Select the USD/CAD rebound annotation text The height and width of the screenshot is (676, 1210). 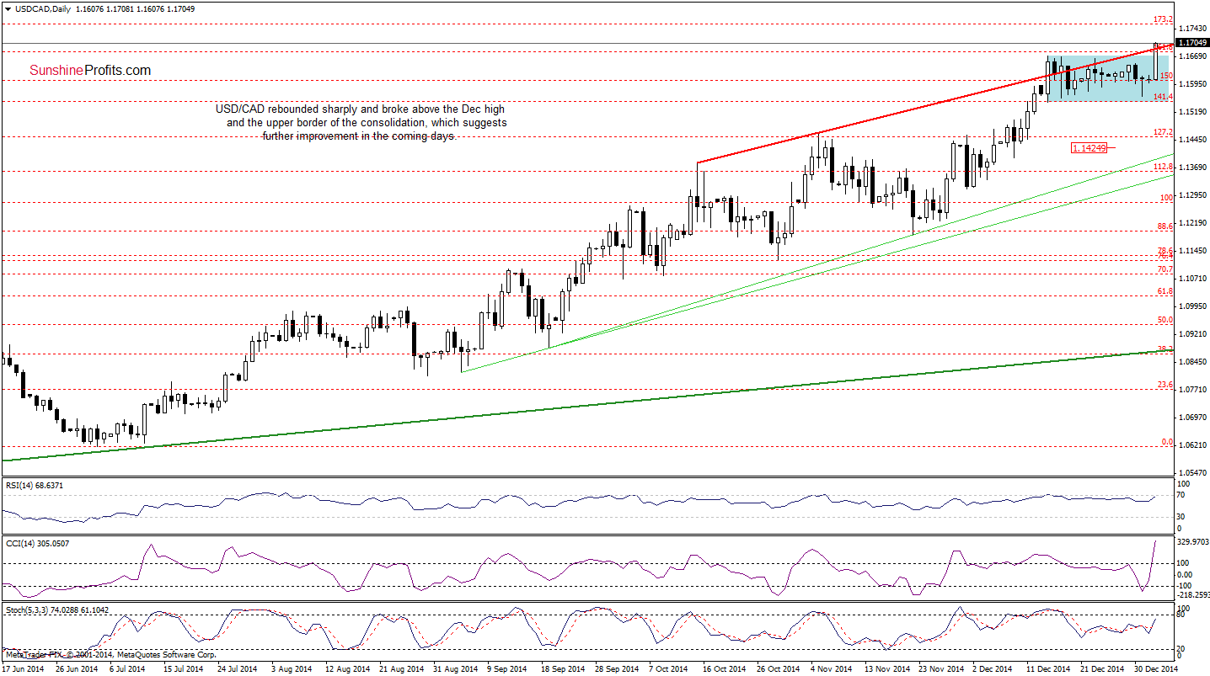(x=361, y=122)
